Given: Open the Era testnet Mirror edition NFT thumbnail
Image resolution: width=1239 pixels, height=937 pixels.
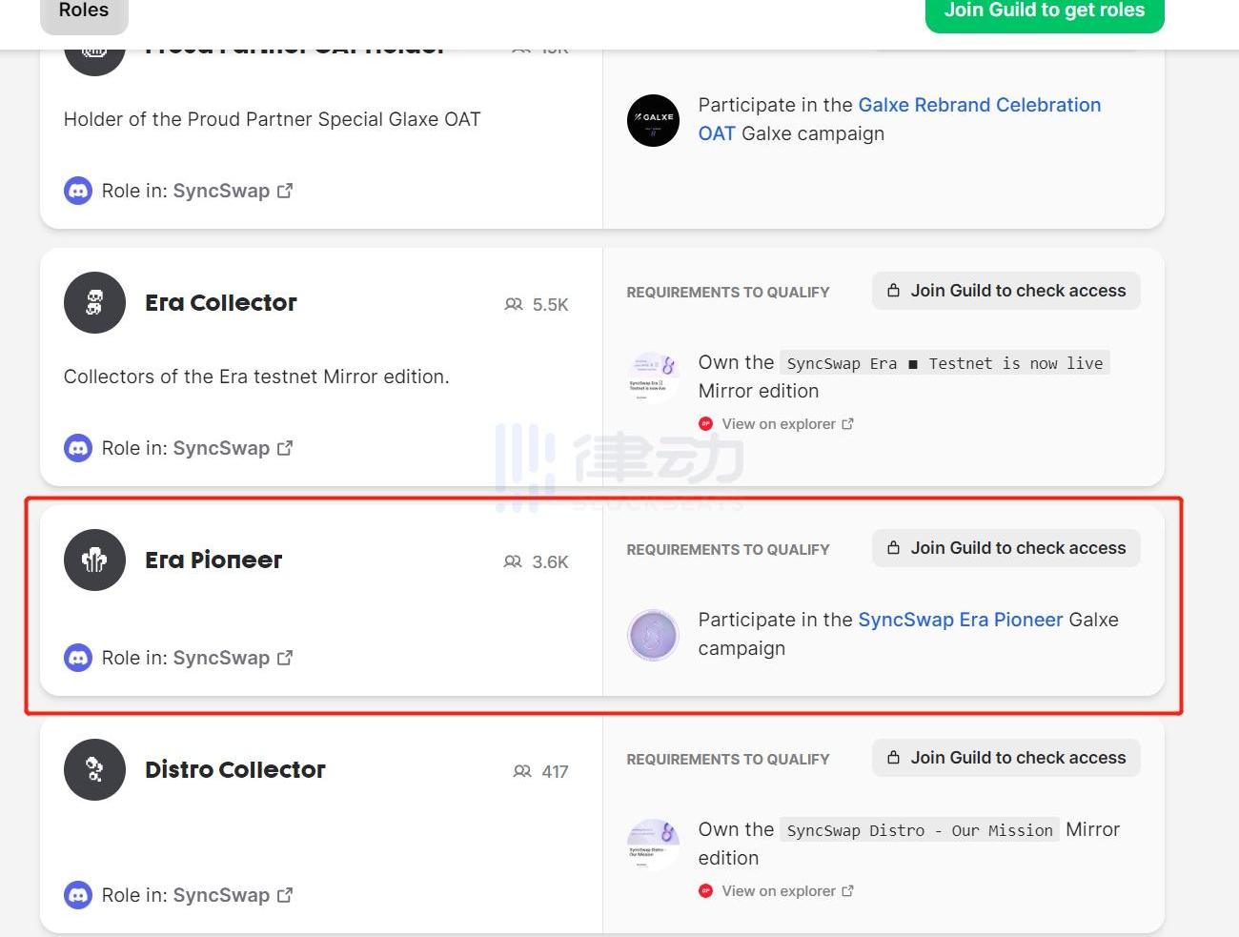Looking at the screenshot, I should (x=653, y=377).
